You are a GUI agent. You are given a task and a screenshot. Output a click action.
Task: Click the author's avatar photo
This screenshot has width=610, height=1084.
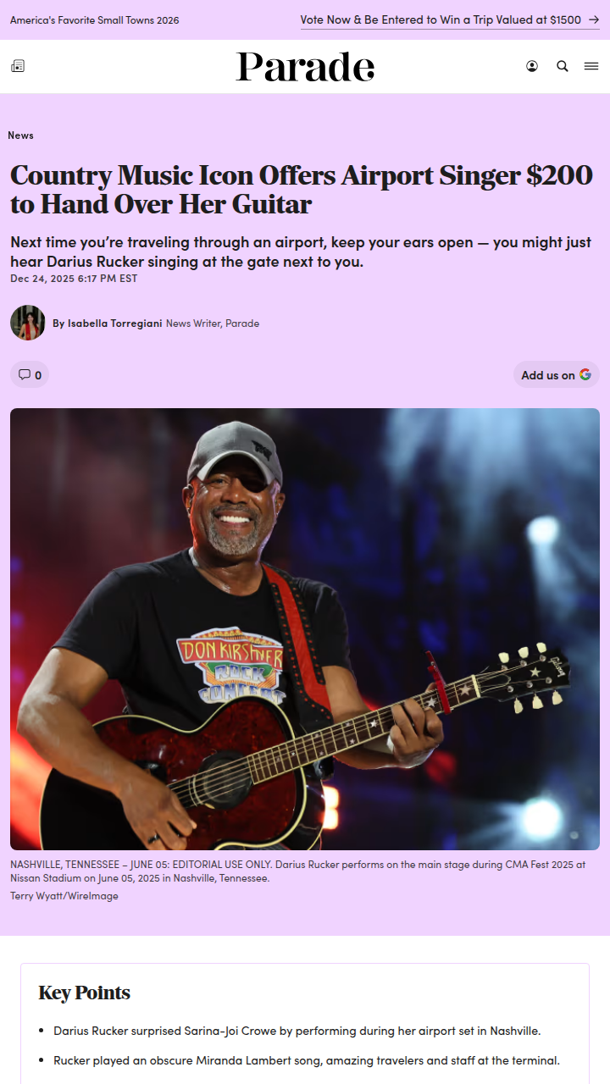coord(28,323)
